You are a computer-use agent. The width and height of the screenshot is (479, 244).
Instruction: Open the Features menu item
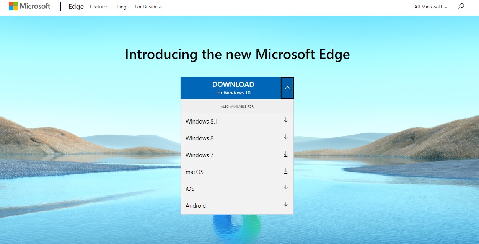coord(99,7)
